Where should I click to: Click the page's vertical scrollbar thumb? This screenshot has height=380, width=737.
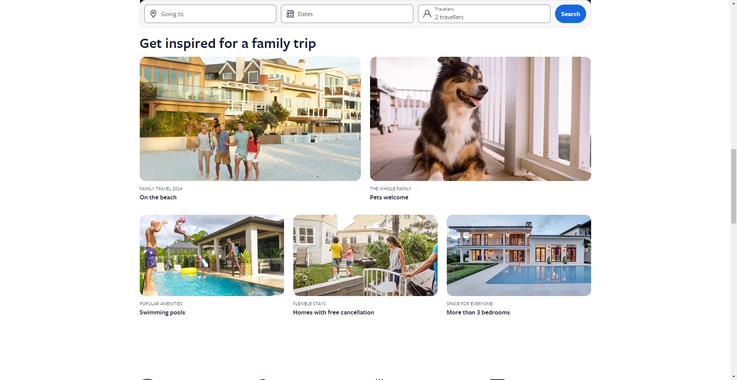(734, 186)
